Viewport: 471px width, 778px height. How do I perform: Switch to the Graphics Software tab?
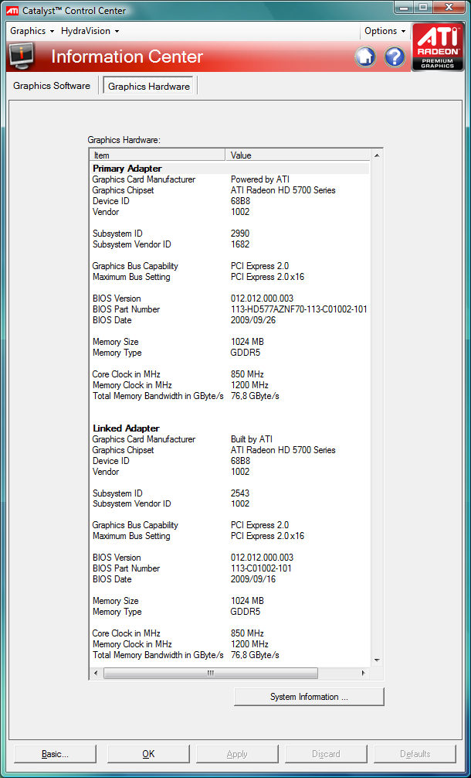pyautogui.click(x=52, y=86)
